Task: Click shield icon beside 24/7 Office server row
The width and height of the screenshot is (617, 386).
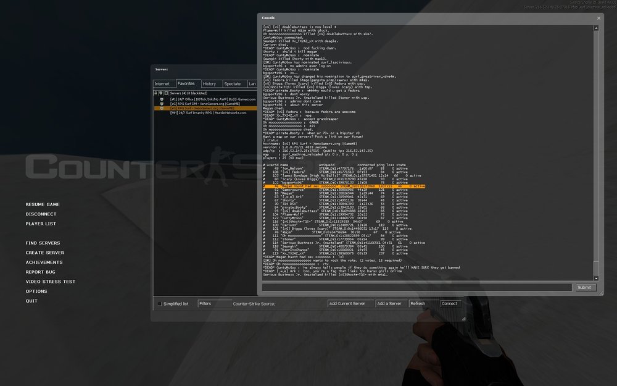Action: click(161, 99)
